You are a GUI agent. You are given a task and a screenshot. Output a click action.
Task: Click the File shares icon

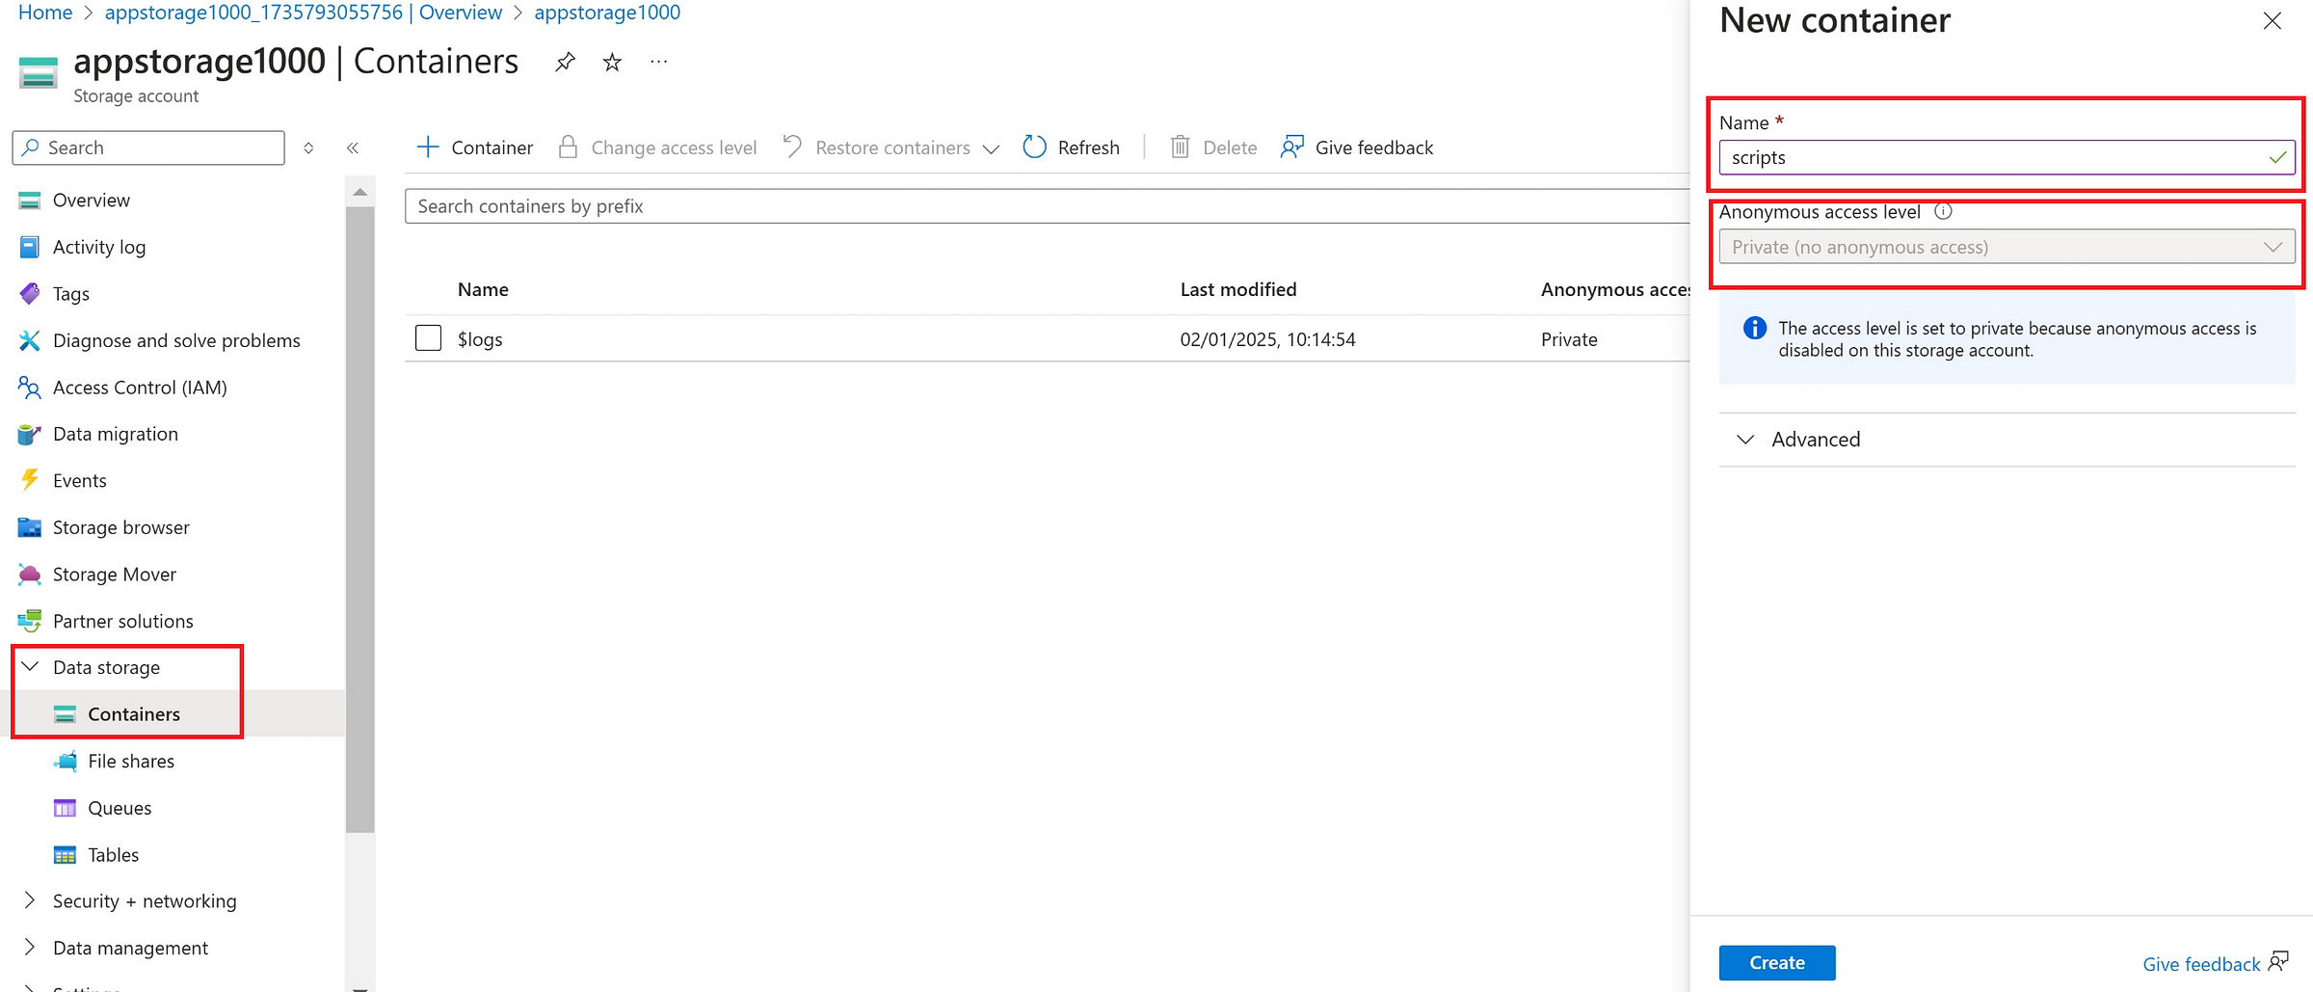65,761
